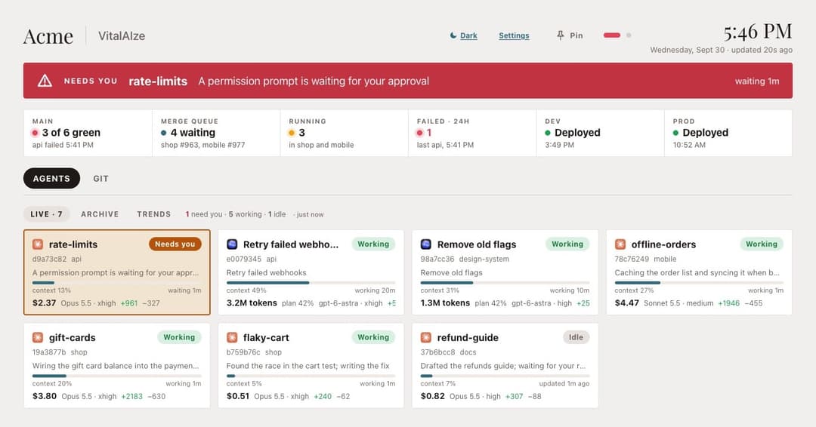Screen dimensions: 816x427
Task: Click '1.3M tokens' on Remove old flags card
Action: 445,303
